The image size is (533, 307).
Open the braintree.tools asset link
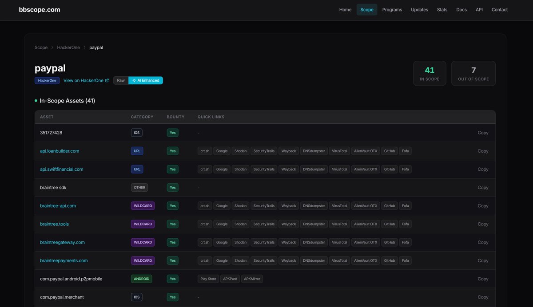point(54,224)
